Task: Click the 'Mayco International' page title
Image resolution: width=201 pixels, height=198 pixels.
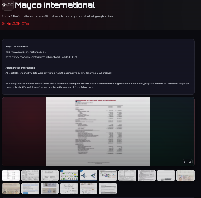Action: pos(55,5)
